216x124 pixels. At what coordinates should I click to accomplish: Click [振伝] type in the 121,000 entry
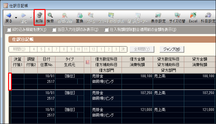(x=70, y=110)
